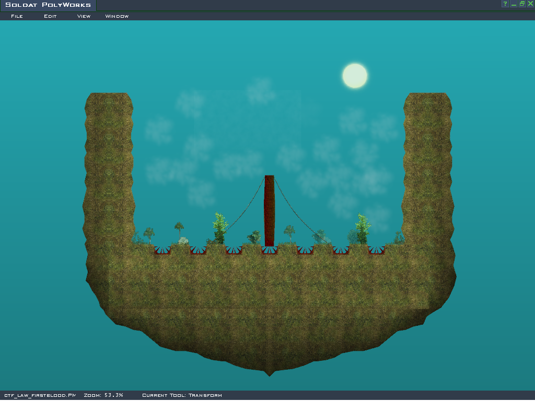Select the red central pillar polygon
This screenshot has width=535, height=401.
(270, 209)
